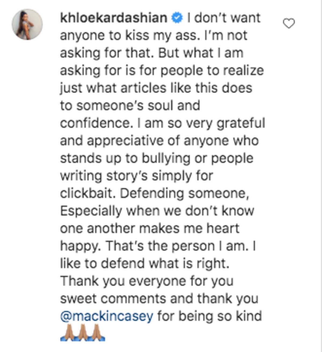Click the blue verified badge

(177, 18)
